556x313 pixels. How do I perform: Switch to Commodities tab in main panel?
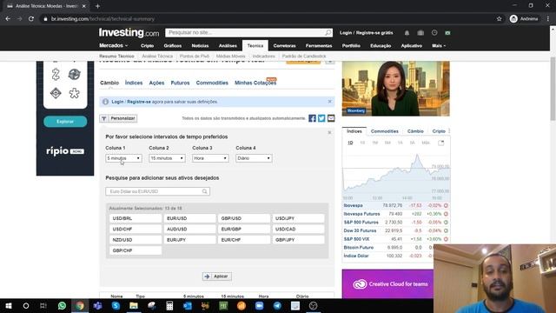pos(212,83)
